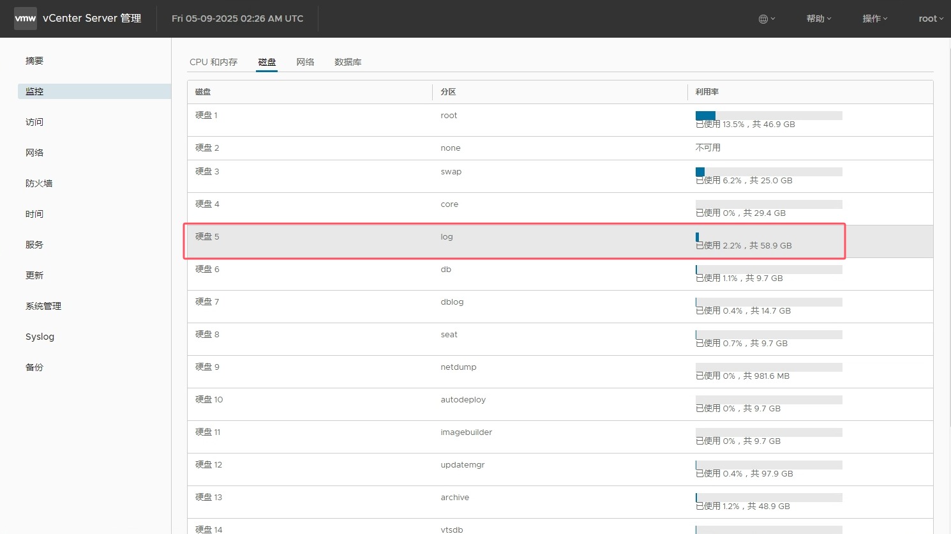Viewport: 951px width, 534px height.
Task: Navigate to 备份 in the sidebar
Action: 34,367
